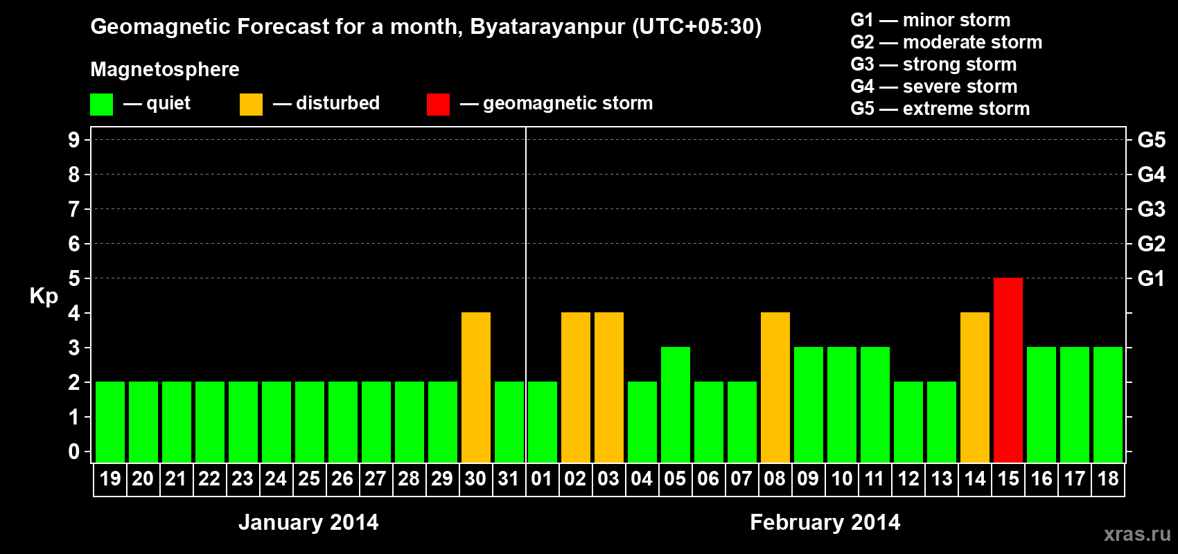
Task: Click the G5 right axis label
Action: [x=1152, y=140]
